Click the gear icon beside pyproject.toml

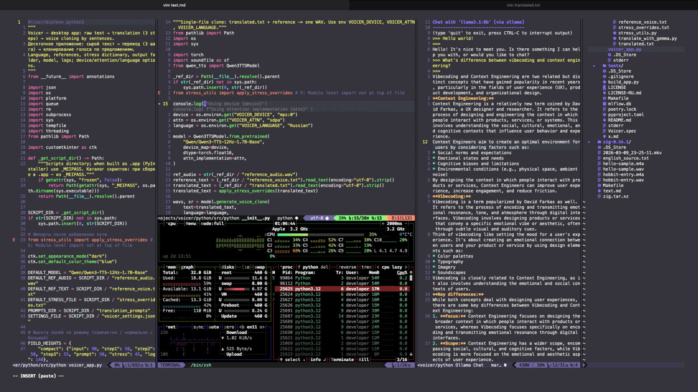(604, 115)
